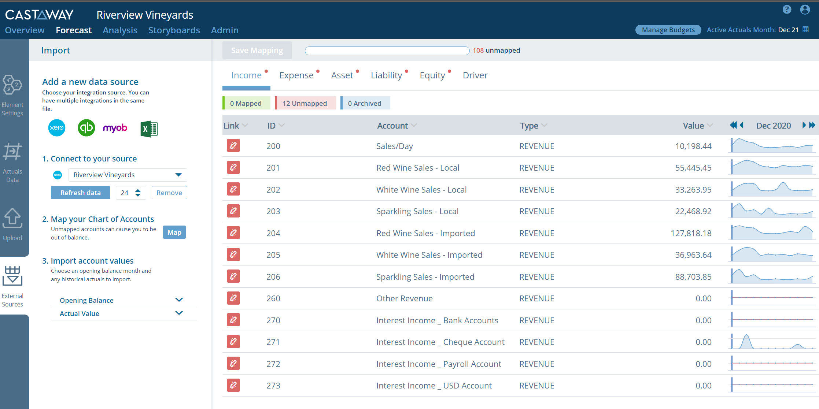Open the Storyboards menu
Viewport: 819px width, 409px height.
click(174, 30)
